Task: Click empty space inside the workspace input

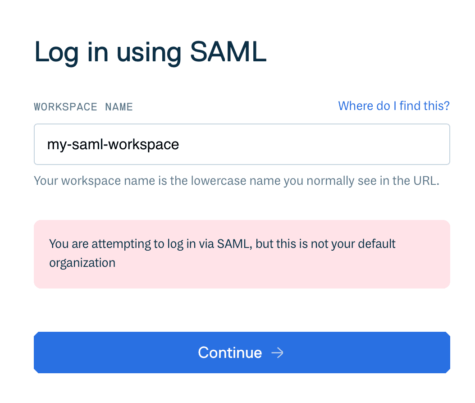Action: click(x=338, y=144)
